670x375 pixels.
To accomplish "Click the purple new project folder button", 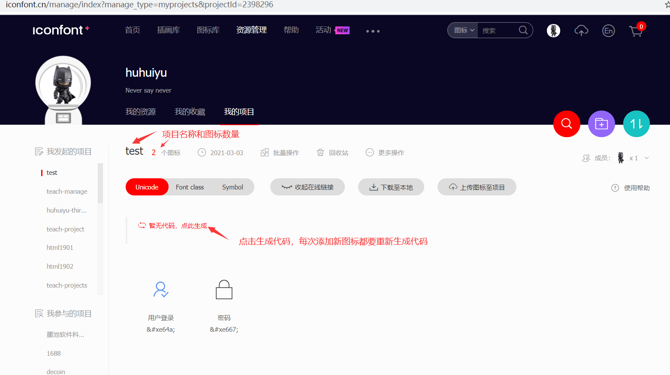I will [x=601, y=124].
